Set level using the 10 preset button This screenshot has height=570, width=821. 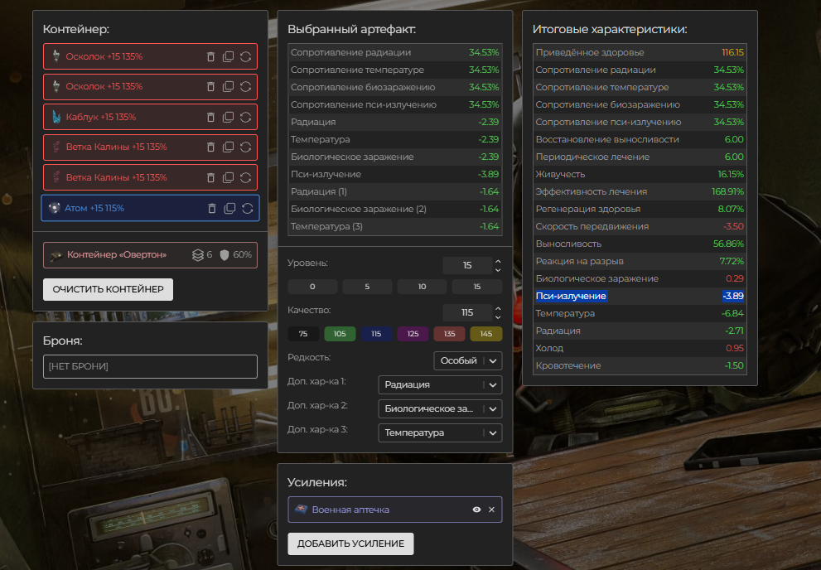pyautogui.click(x=422, y=287)
